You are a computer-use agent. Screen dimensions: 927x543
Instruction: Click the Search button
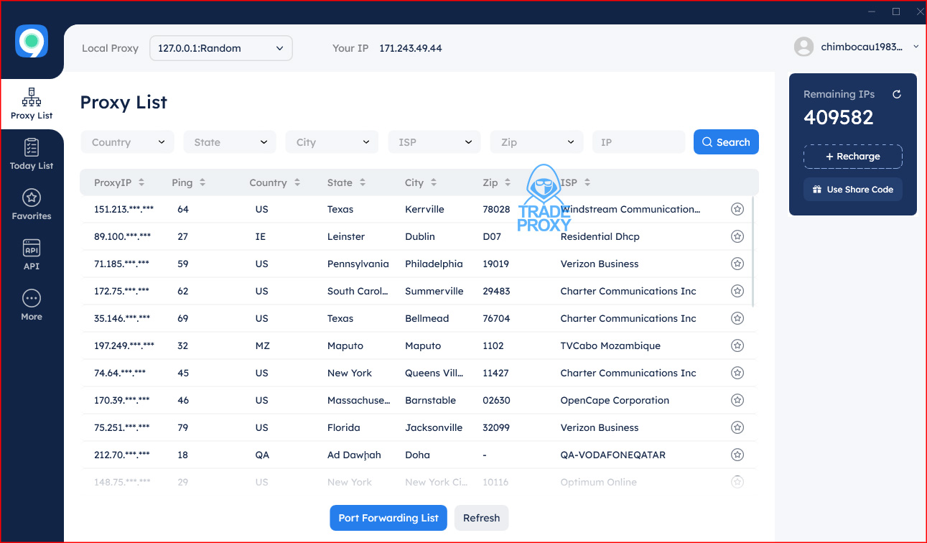point(726,142)
